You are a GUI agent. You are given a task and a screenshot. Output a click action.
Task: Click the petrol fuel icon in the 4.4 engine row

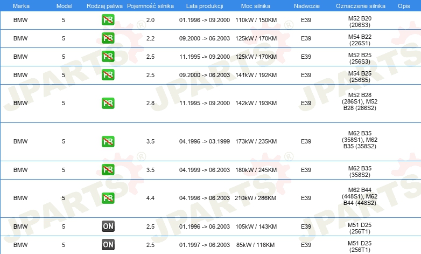point(108,198)
